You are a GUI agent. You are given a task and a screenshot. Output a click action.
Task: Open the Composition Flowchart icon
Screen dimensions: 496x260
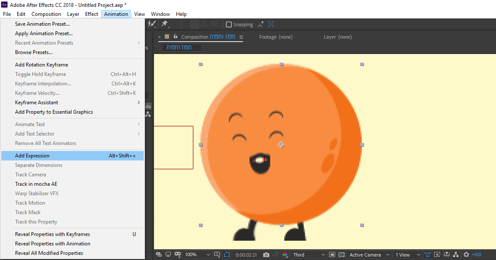(456, 255)
